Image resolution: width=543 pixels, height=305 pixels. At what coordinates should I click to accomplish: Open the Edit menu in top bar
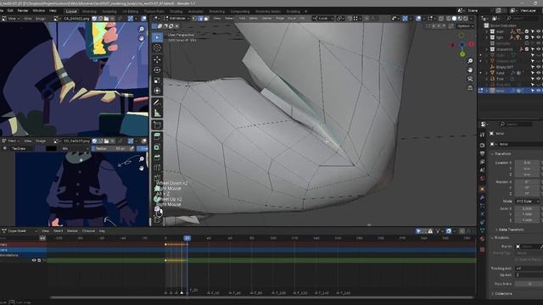(x=11, y=11)
